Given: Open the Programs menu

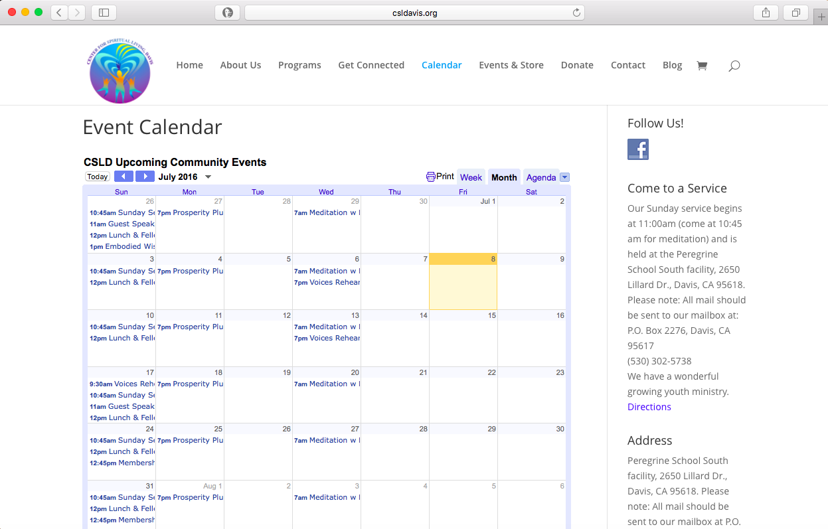Looking at the screenshot, I should click(x=299, y=65).
